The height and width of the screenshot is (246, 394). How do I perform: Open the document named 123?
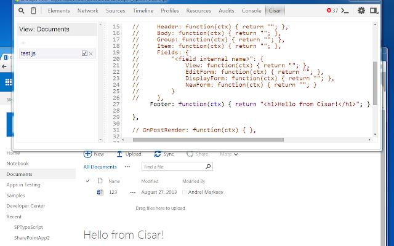tap(113, 192)
